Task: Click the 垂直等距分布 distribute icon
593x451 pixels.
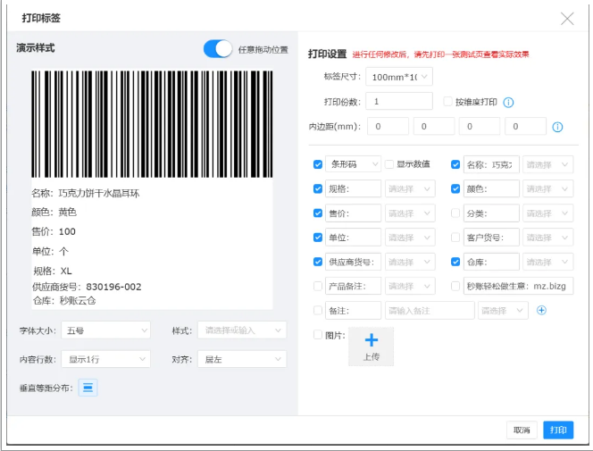Action: pyautogui.click(x=88, y=388)
